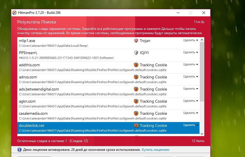Select the adnxs.com entry
The height and width of the screenshot is (157, 245).
109,79
